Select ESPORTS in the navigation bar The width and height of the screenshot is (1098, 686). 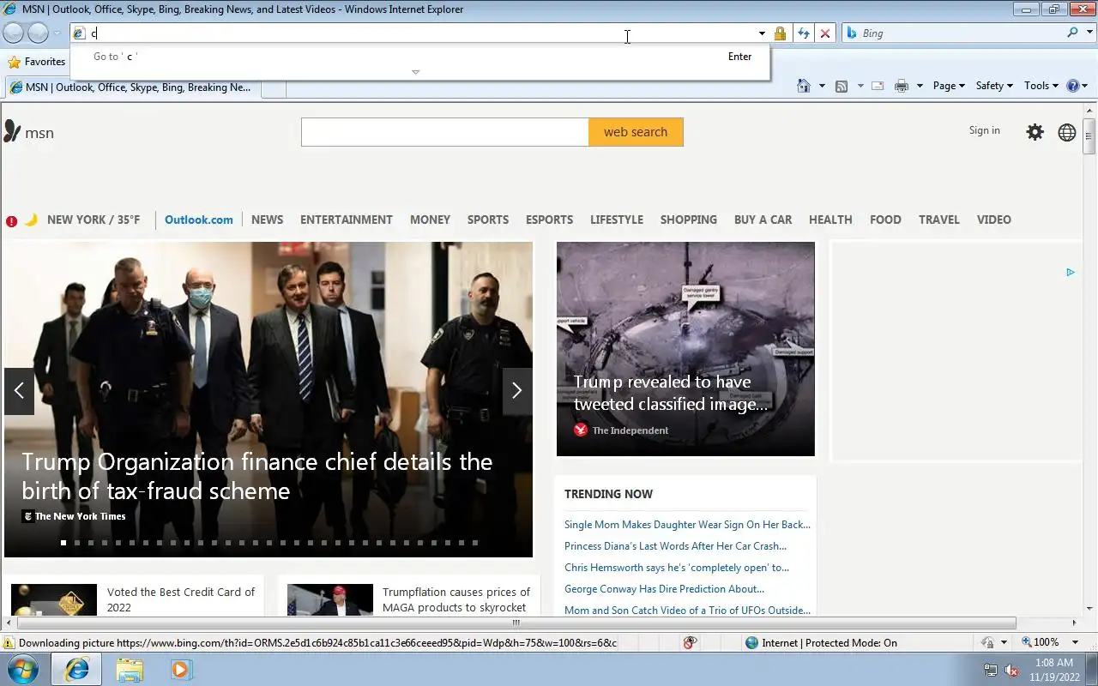click(549, 220)
